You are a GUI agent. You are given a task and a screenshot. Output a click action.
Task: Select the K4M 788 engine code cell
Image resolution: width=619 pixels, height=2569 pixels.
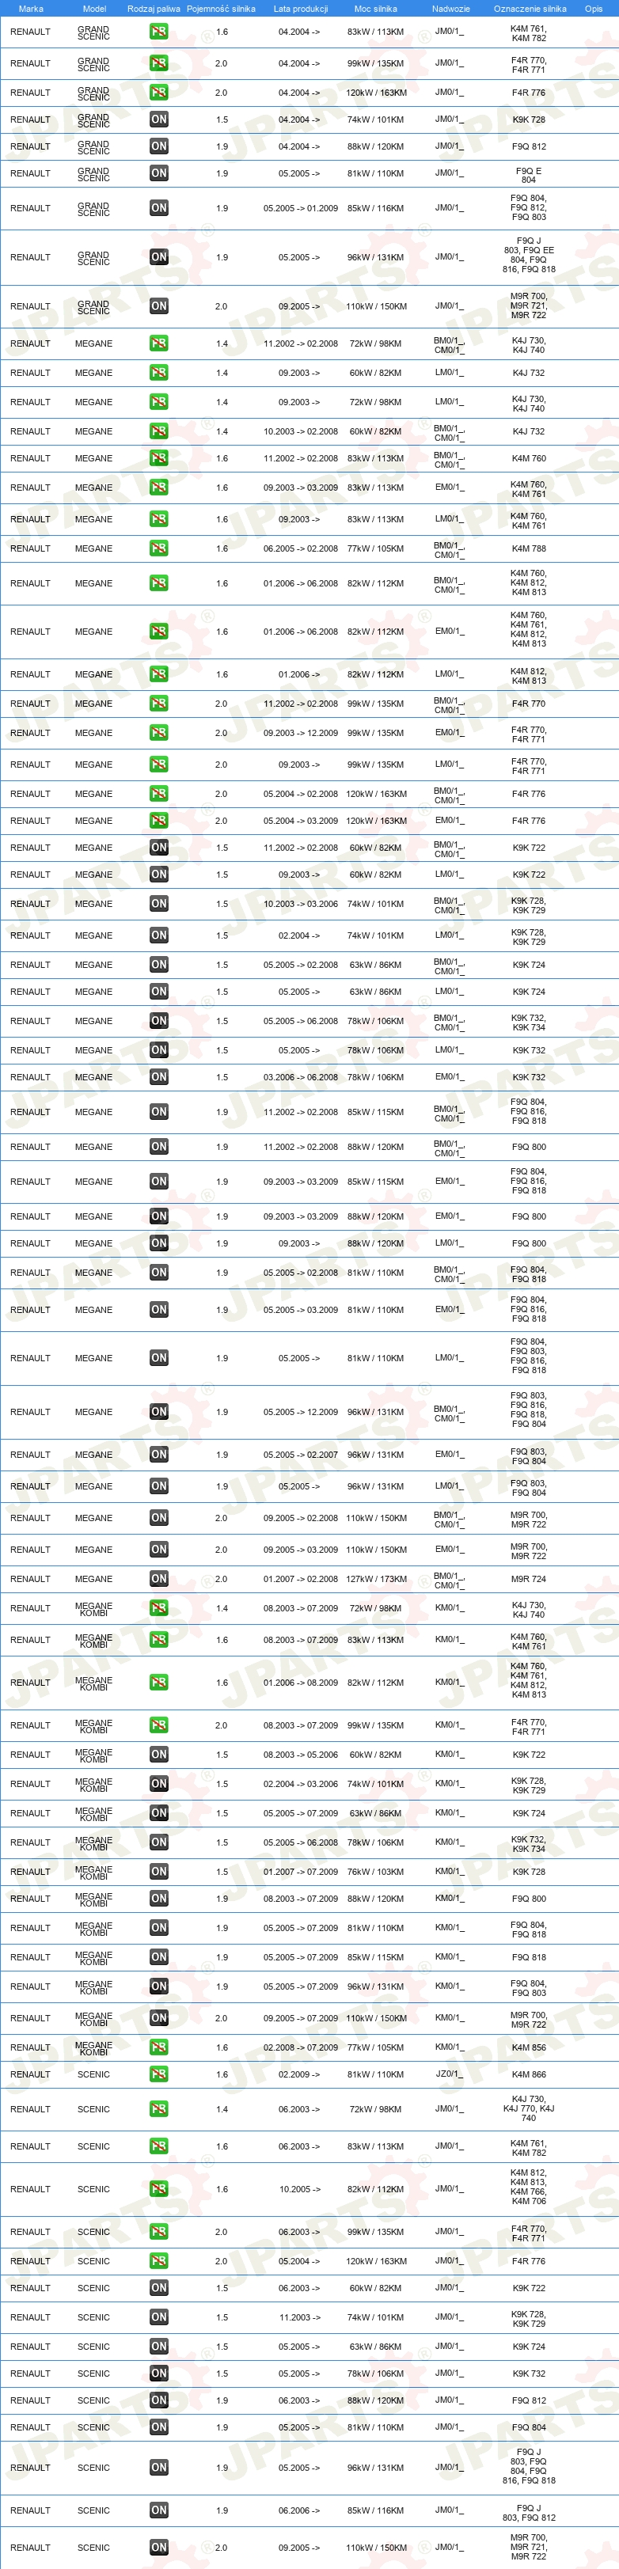(x=528, y=548)
